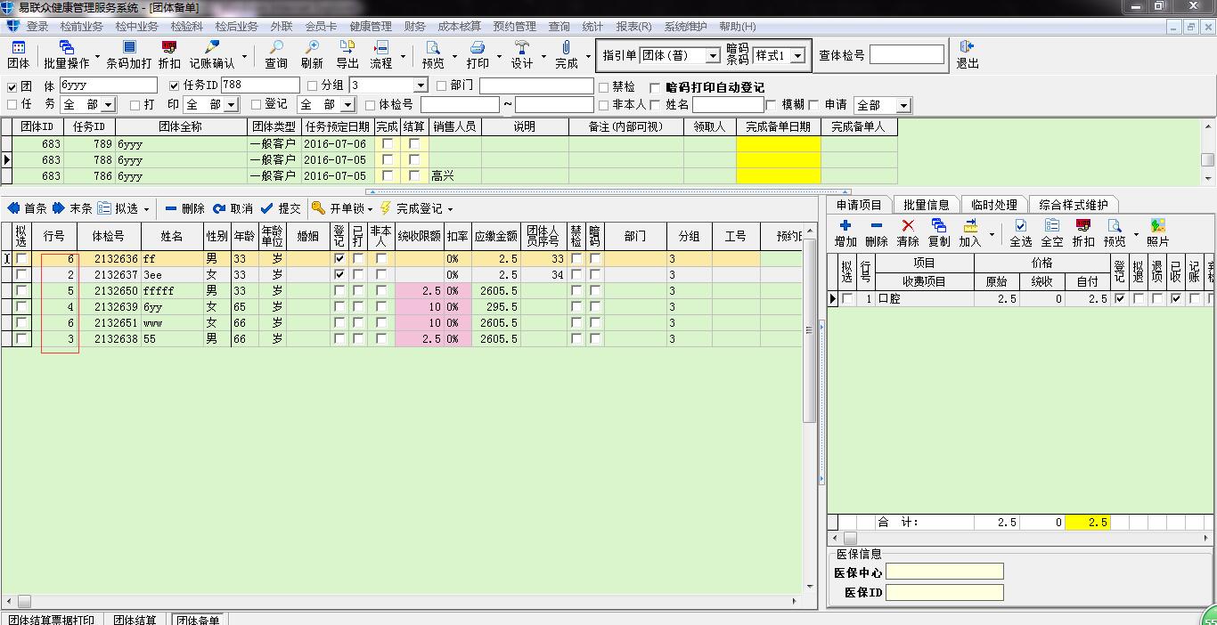Check the 禁检 checkbox
The width and height of the screenshot is (1217, 625).
click(604, 87)
